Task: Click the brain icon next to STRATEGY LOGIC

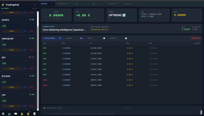Action: pos(44,108)
